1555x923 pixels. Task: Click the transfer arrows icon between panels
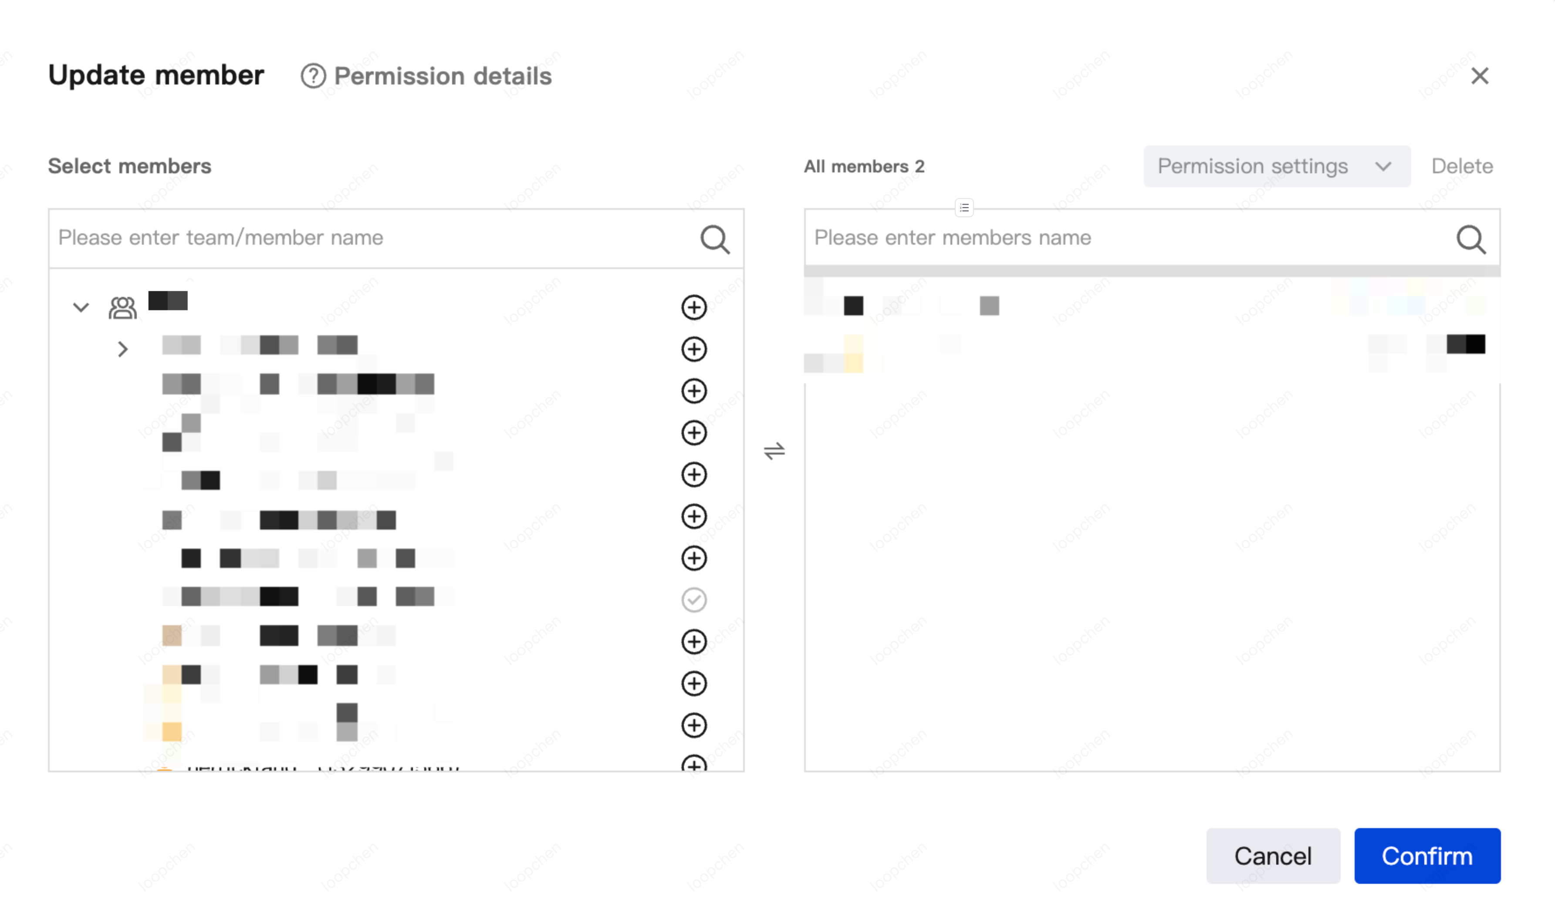coord(774,451)
